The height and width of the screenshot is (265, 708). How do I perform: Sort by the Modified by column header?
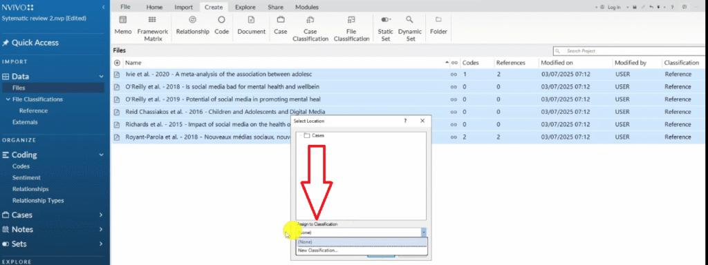(631, 63)
